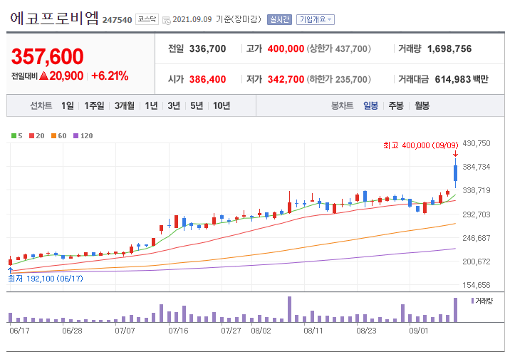505x352 pixels.
Task: Click the 에코프로비엠 stock title
Action: coord(54,18)
